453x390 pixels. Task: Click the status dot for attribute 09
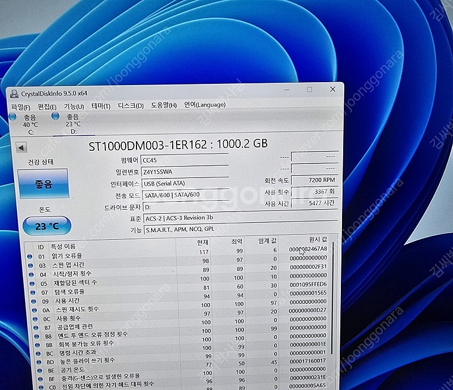[x=33, y=302]
